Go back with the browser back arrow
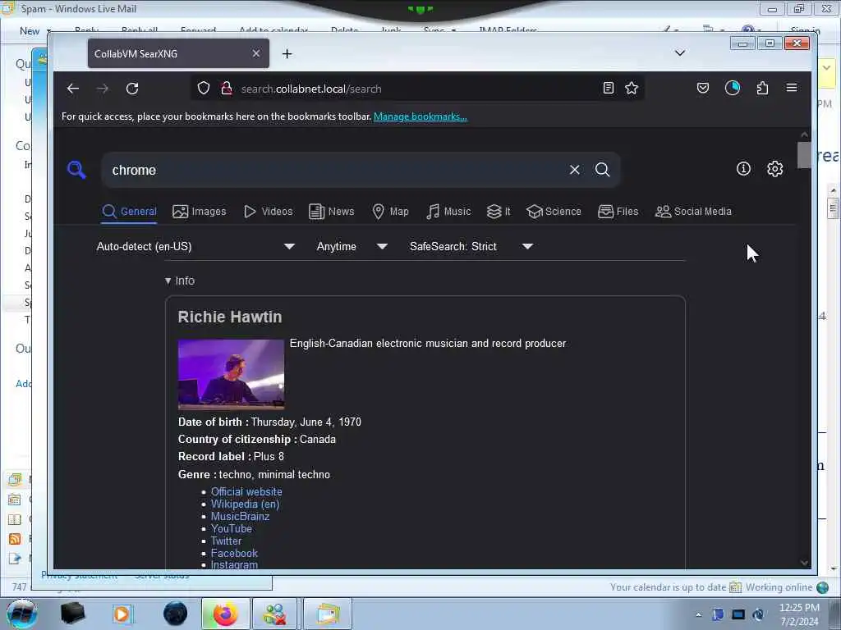841x630 pixels. [73, 89]
